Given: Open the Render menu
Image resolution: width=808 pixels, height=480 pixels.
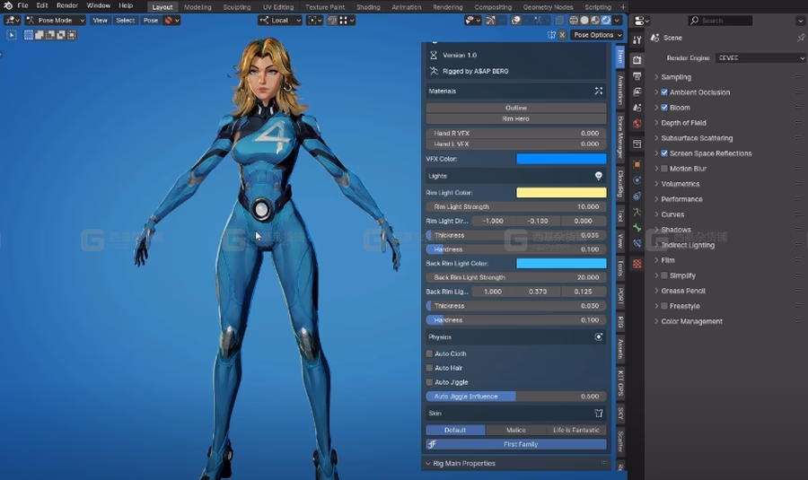Looking at the screenshot, I should [x=67, y=5].
